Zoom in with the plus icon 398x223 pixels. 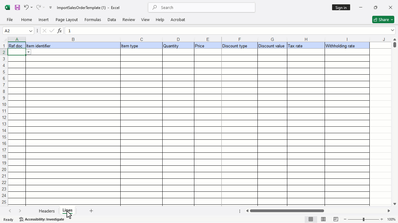click(x=382, y=219)
